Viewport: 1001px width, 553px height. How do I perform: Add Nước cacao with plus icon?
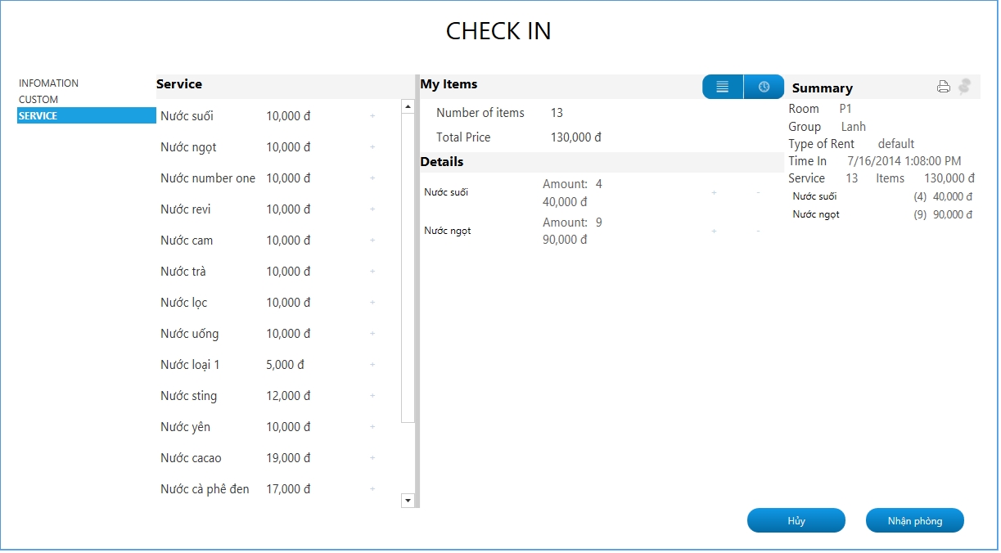pos(372,458)
